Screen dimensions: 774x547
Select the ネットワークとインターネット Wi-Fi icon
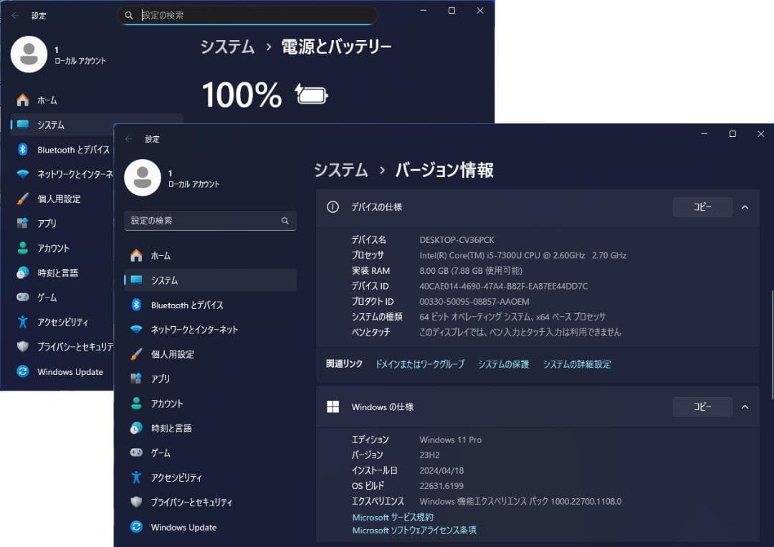click(x=137, y=329)
